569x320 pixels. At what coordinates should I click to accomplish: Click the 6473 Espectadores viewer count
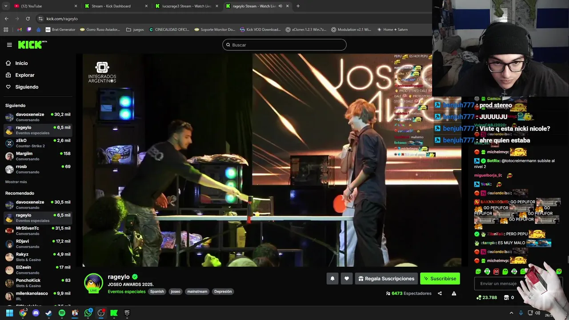click(x=409, y=293)
